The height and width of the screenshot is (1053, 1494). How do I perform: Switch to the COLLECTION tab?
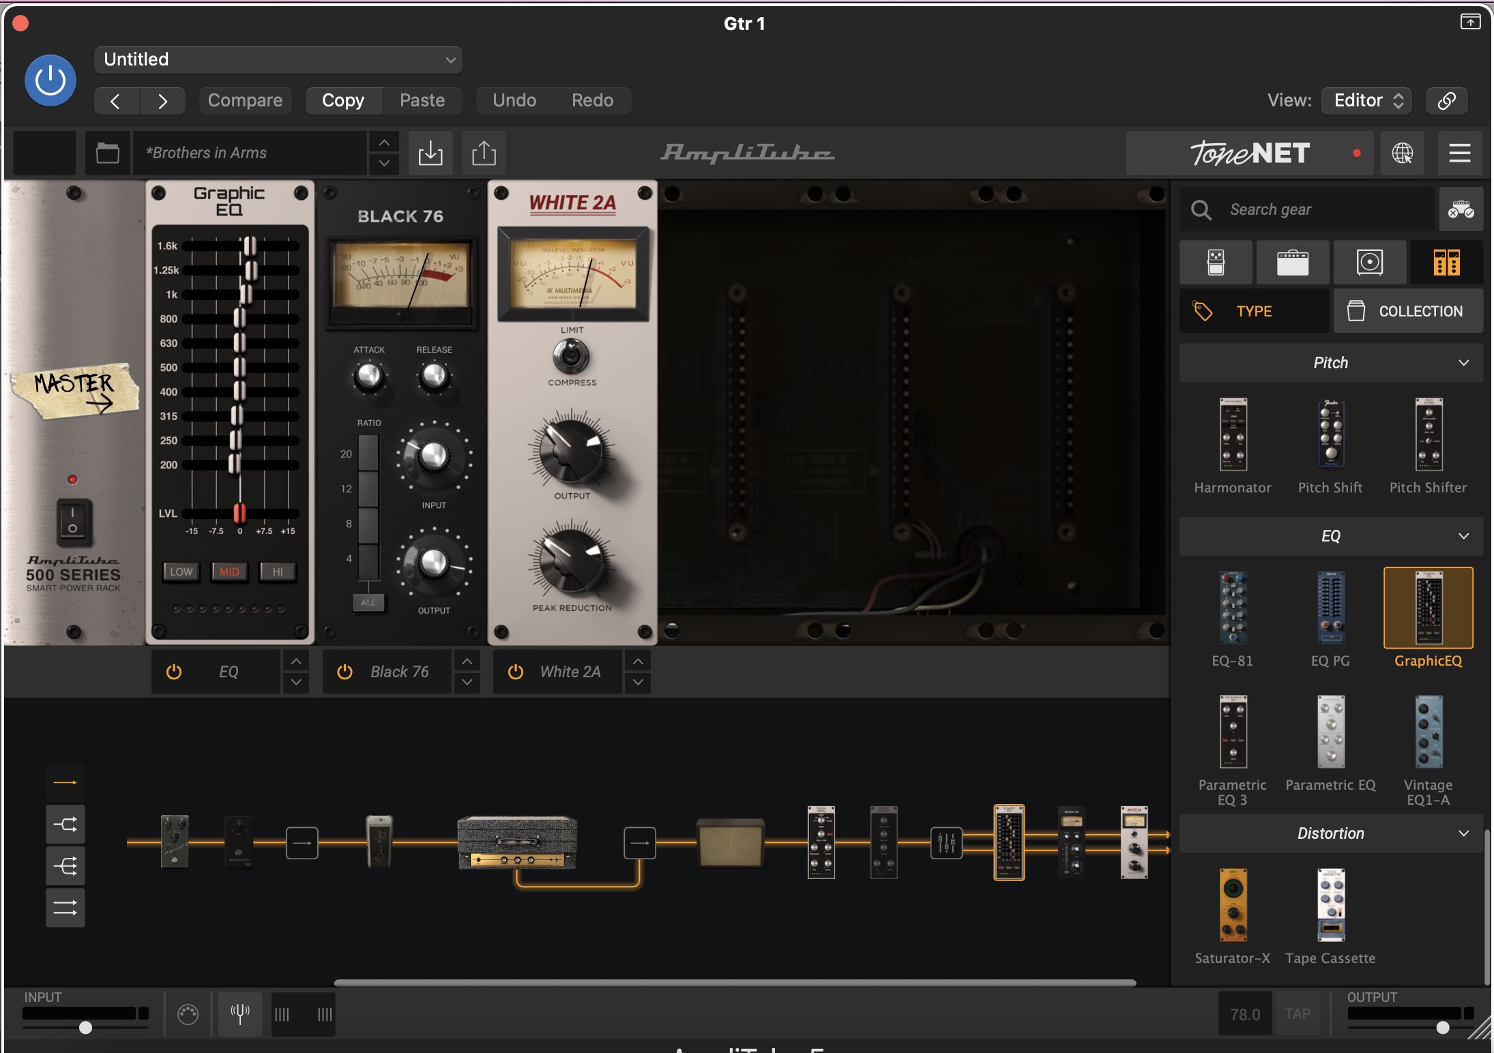[x=1408, y=311]
